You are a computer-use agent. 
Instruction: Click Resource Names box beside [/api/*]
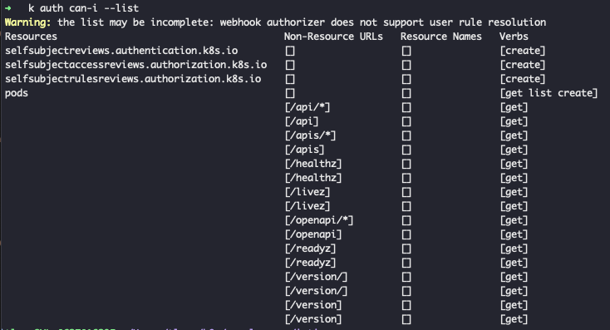click(x=406, y=107)
